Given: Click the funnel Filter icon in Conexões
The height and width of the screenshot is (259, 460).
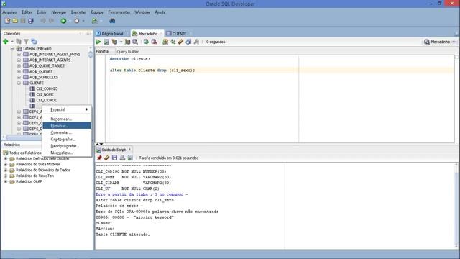Looking at the screenshot, I should coord(27,42).
